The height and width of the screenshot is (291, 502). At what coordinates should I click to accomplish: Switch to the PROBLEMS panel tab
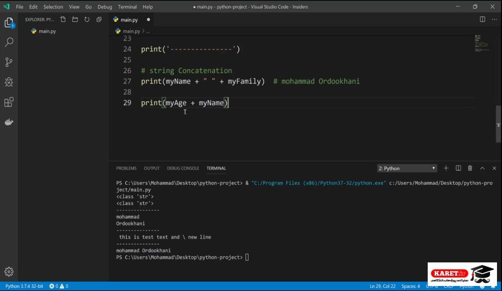(126, 168)
